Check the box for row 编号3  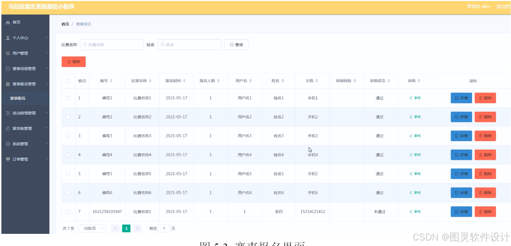tap(68, 136)
